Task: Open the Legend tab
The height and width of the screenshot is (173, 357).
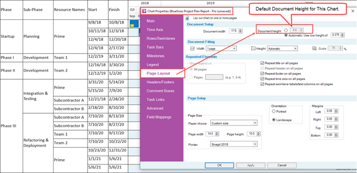Action: (x=153, y=65)
